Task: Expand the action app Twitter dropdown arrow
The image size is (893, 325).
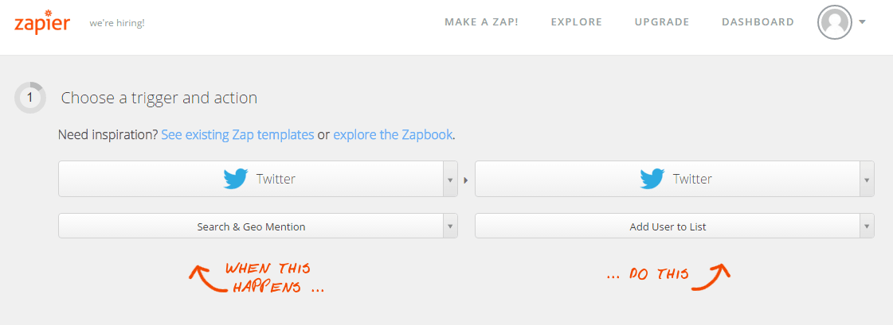Action: click(x=867, y=180)
